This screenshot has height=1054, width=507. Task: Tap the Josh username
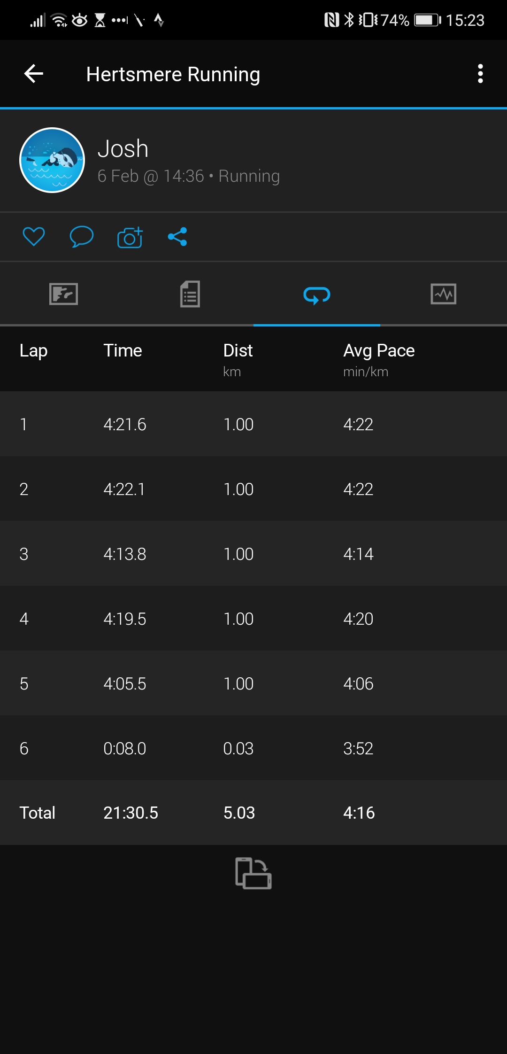tap(123, 149)
